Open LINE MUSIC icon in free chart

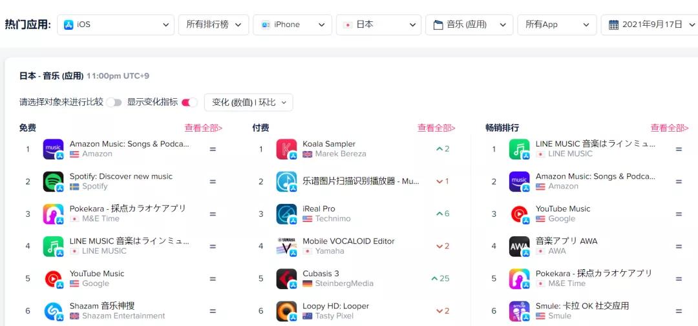(54, 247)
